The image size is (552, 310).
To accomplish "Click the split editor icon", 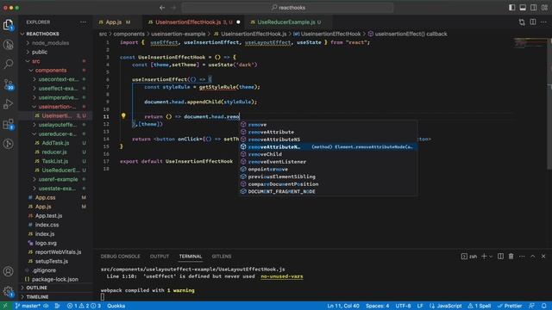I will point(533,22).
